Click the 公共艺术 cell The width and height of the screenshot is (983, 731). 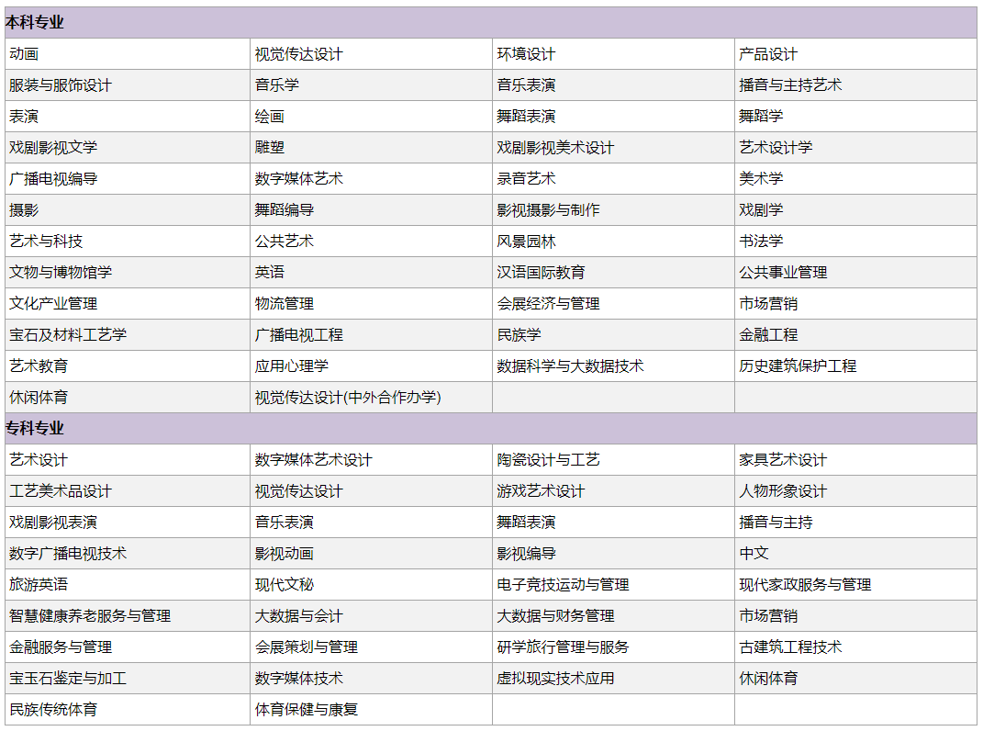tap(371, 241)
